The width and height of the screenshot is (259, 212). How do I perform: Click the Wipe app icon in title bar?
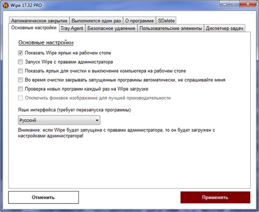(5, 5)
